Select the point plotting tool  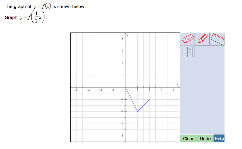pyautogui.click(x=187, y=52)
